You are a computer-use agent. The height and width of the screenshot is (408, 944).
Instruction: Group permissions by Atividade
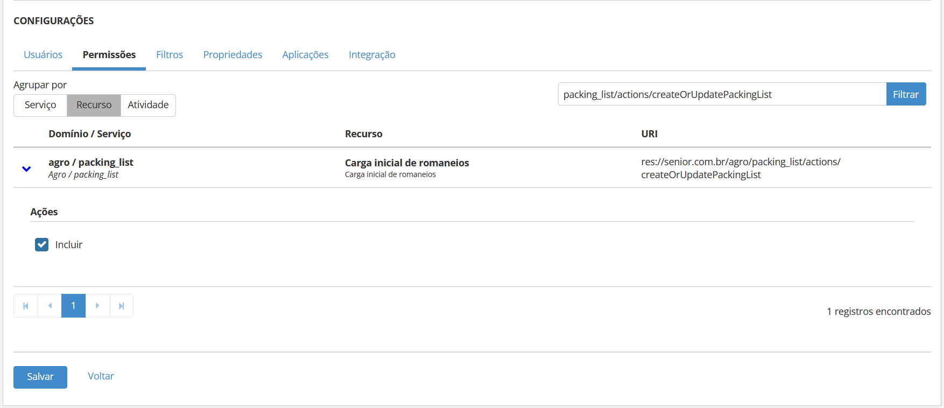(x=148, y=105)
